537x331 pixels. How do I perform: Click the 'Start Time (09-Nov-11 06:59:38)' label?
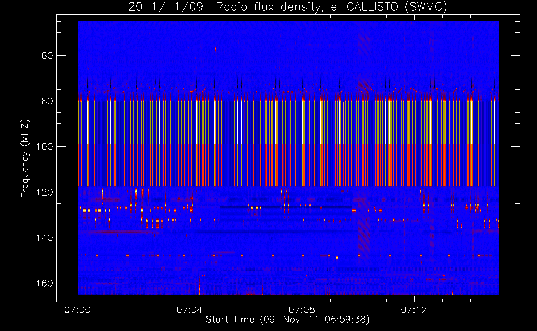click(288, 319)
